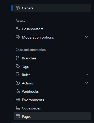Open Webhooks settings page
This screenshot has width=94, height=123.
pyautogui.click(x=52, y=91)
